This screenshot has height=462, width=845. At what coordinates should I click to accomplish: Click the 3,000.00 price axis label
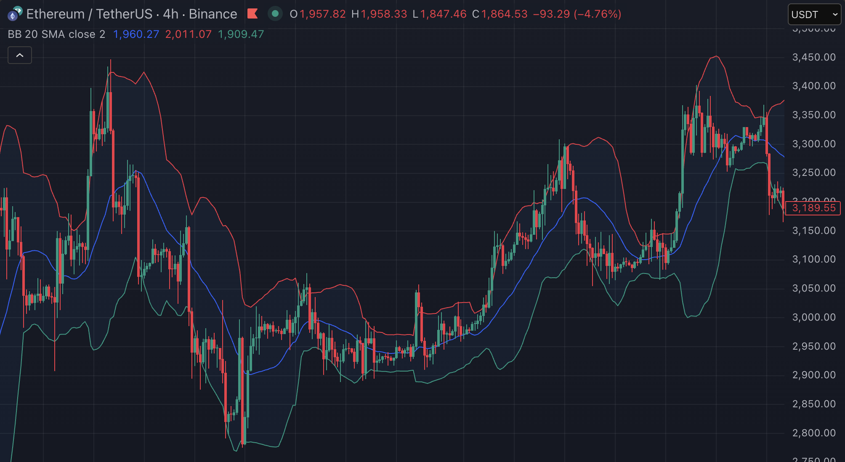813,317
